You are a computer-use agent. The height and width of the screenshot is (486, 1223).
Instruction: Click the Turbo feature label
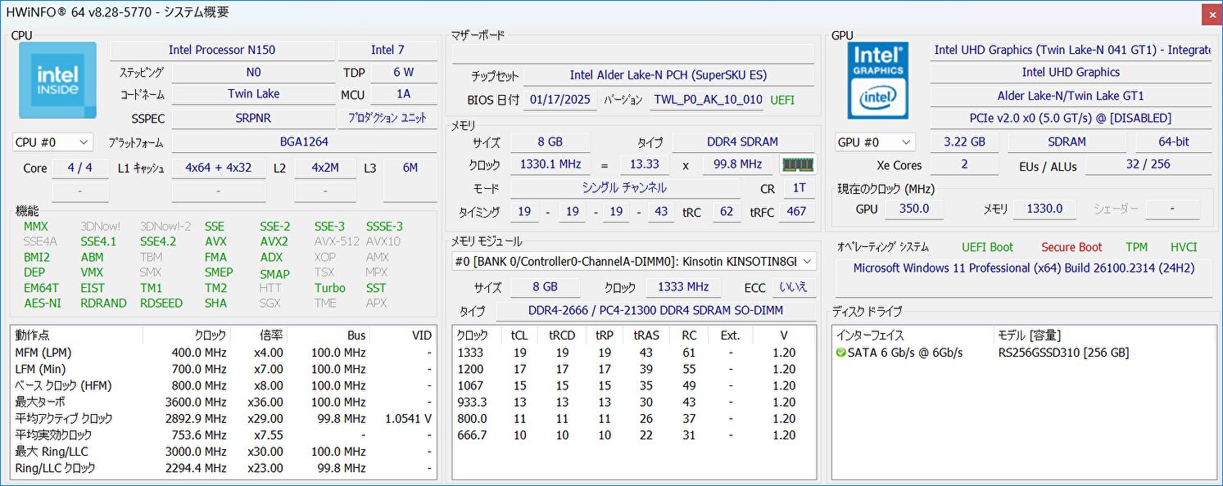330,288
